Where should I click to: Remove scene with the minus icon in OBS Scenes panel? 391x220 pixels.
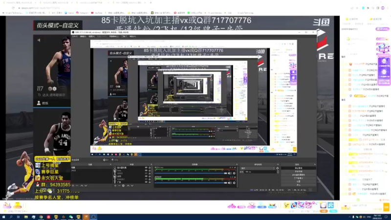(x=77, y=186)
